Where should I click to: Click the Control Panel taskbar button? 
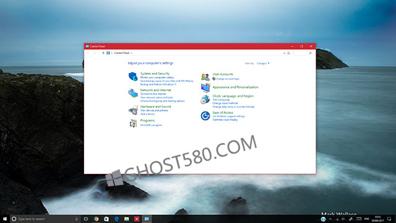click(147, 219)
